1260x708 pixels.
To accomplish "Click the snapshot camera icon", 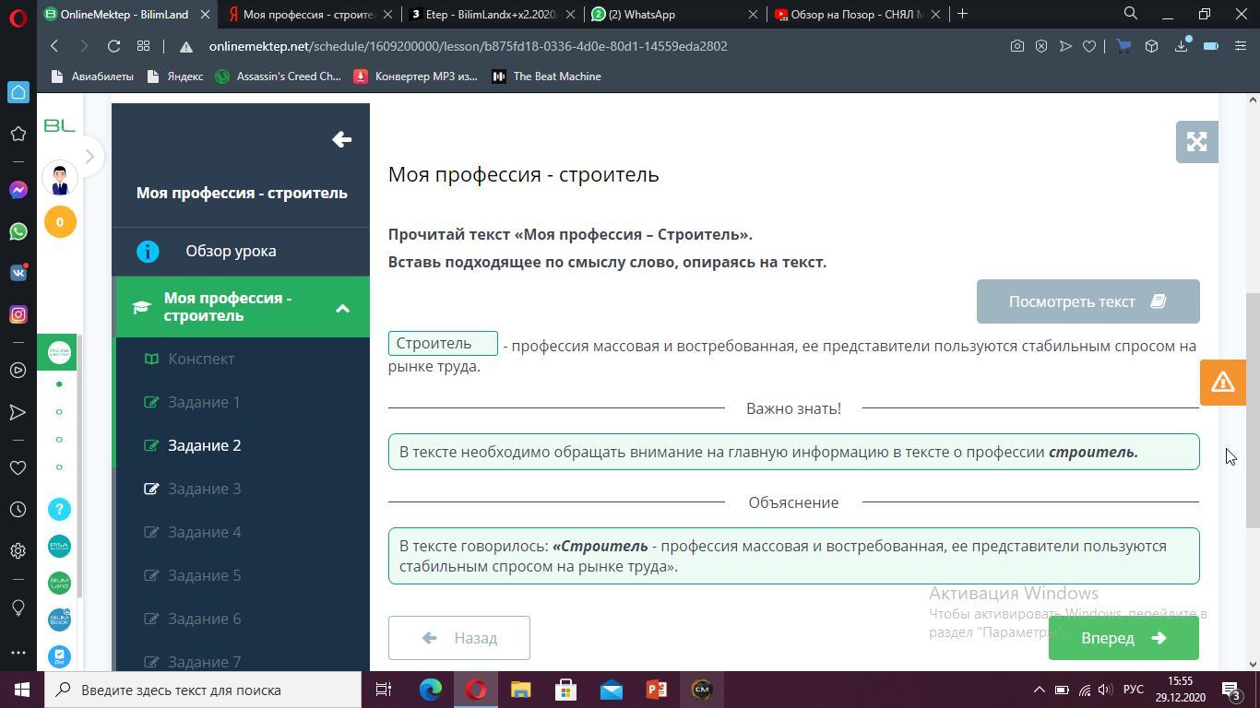I will pyautogui.click(x=1016, y=46).
